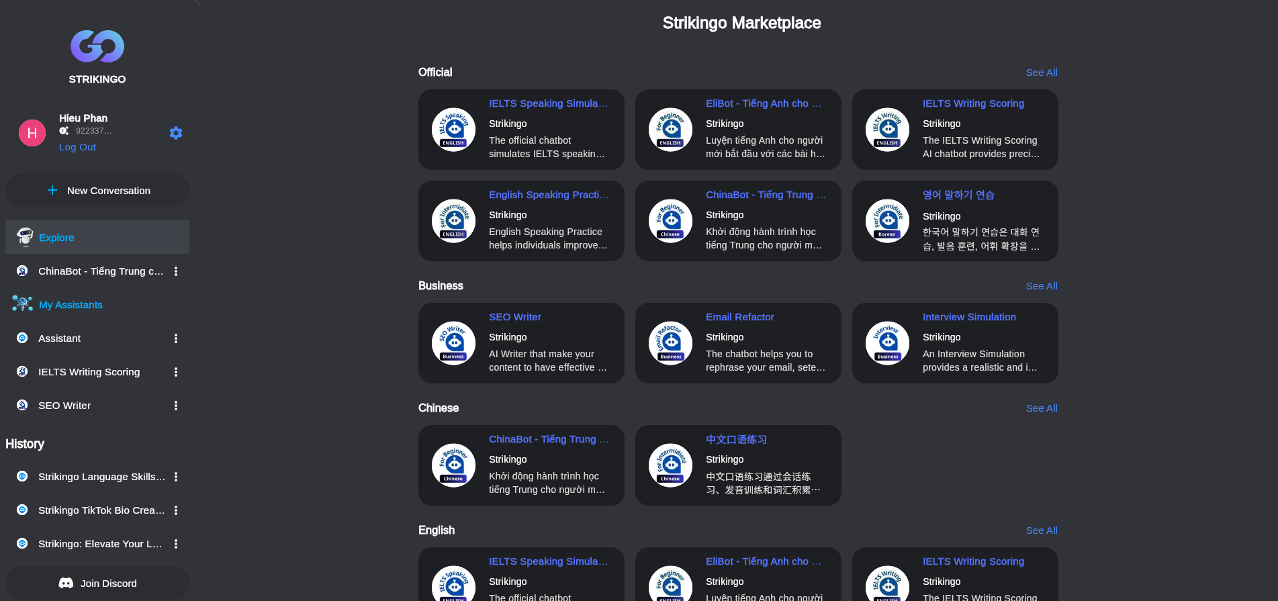Image resolution: width=1278 pixels, height=601 pixels.
Task: Open options menu for ChinaBot conversation
Action: coord(176,271)
